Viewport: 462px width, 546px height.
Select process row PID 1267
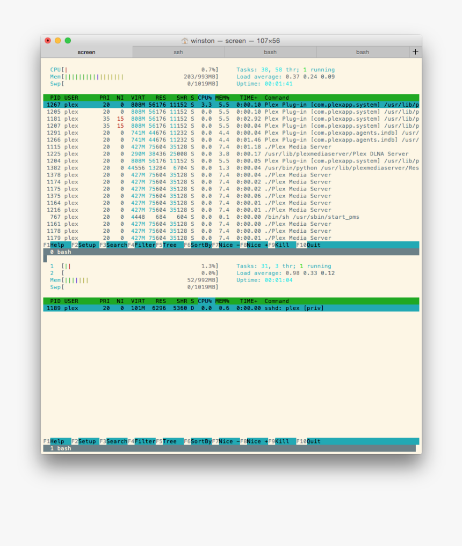[x=231, y=105]
